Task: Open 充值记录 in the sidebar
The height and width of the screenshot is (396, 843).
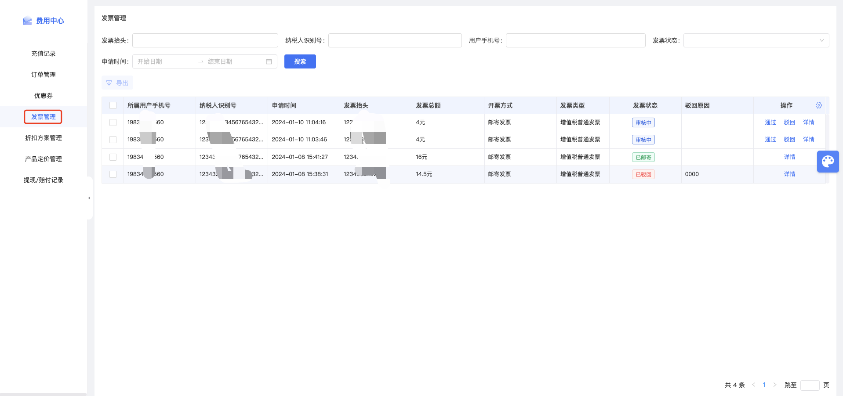Action: (44, 54)
